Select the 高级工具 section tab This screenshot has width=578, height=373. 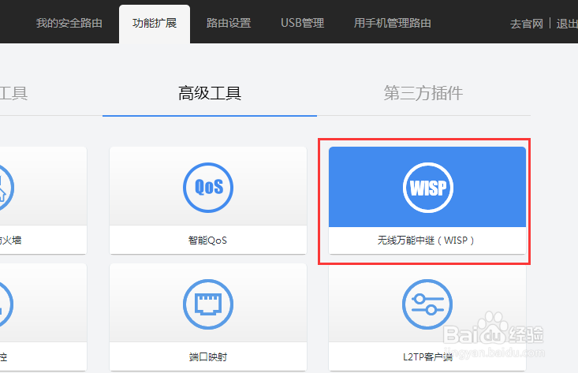click(210, 93)
